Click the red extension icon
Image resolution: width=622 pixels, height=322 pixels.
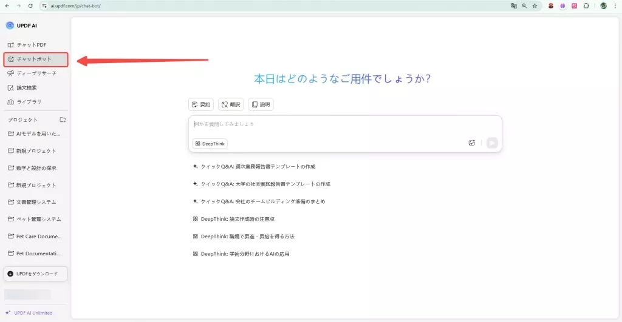click(550, 6)
